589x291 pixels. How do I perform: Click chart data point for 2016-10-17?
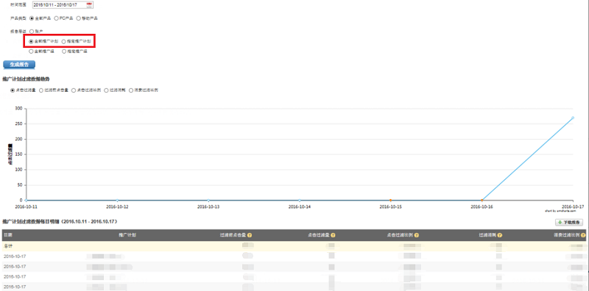click(573, 118)
